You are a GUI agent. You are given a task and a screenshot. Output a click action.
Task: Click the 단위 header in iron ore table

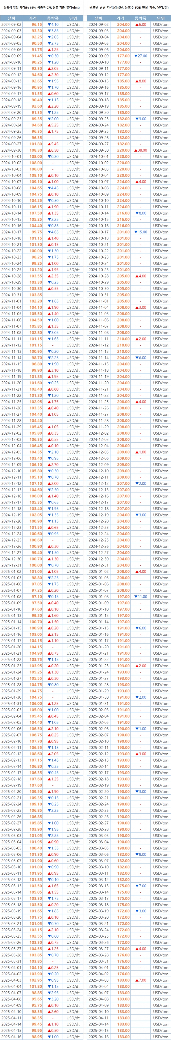coord(73,18)
